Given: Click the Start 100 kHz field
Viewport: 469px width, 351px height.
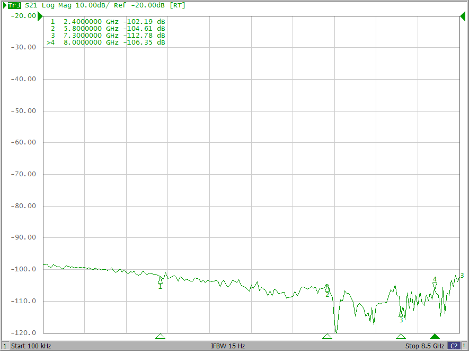Looking at the screenshot, I should coord(31,346).
